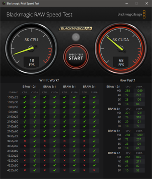Click the 1080p25 format row label
The height and width of the screenshot is (179, 152).
tap(13, 97)
